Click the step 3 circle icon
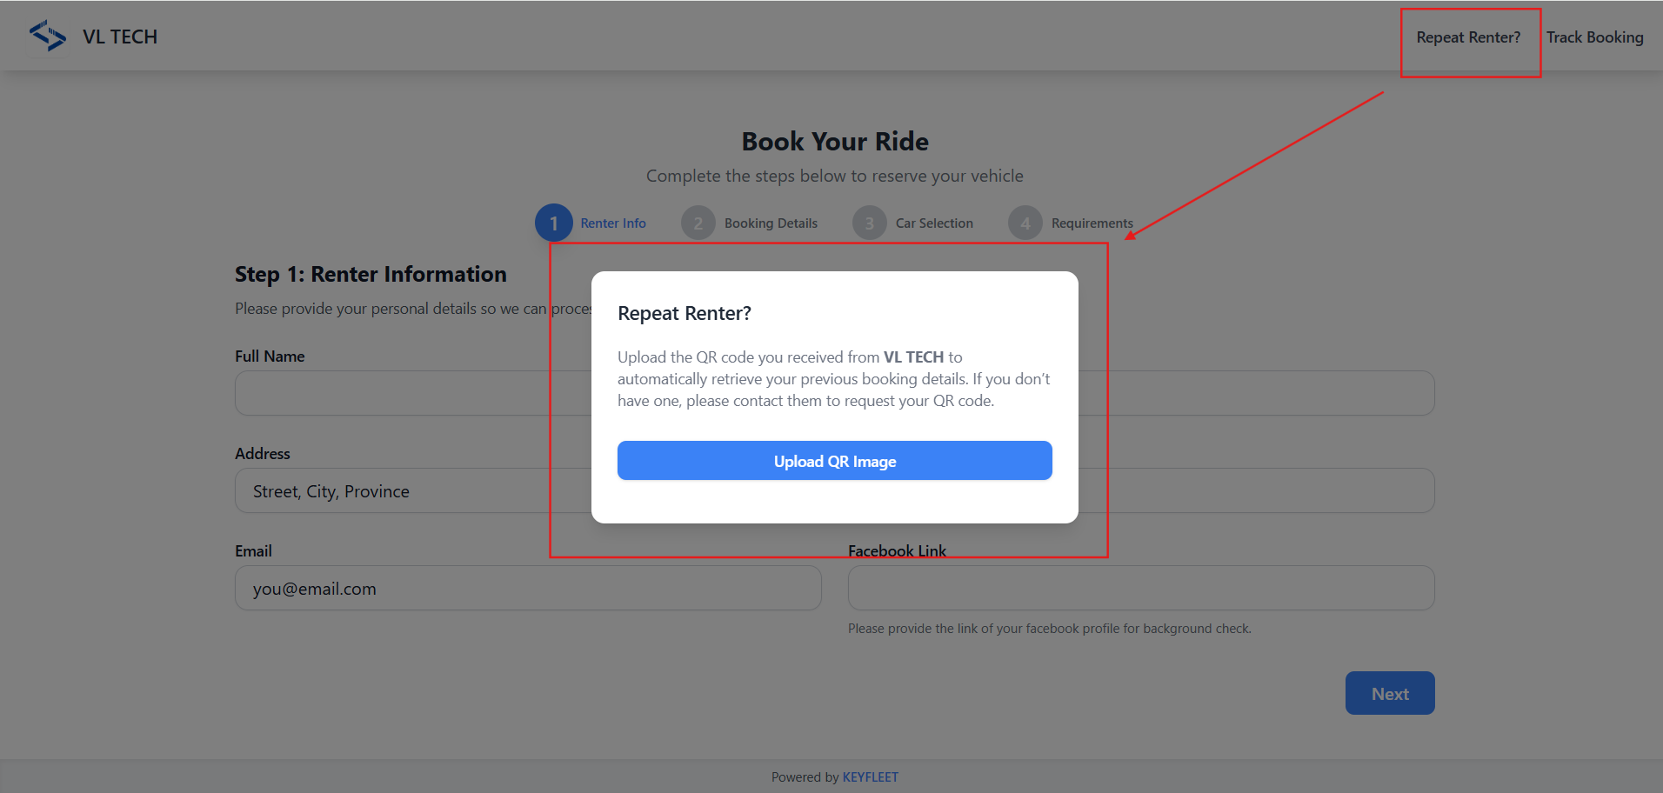Image resolution: width=1663 pixels, height=793 pixels. click(869, 223)
